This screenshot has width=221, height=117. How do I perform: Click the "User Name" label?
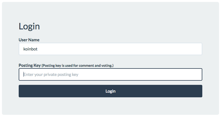tap(29, 40)
